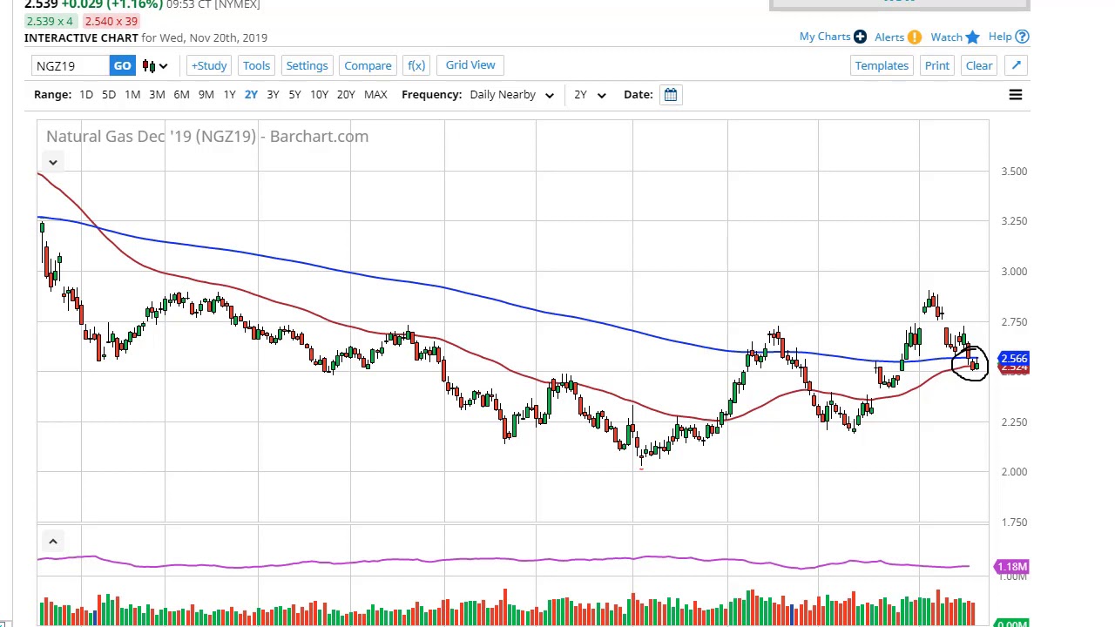Select the 10Y range
Screen dimensions: 1115x627
319,94
